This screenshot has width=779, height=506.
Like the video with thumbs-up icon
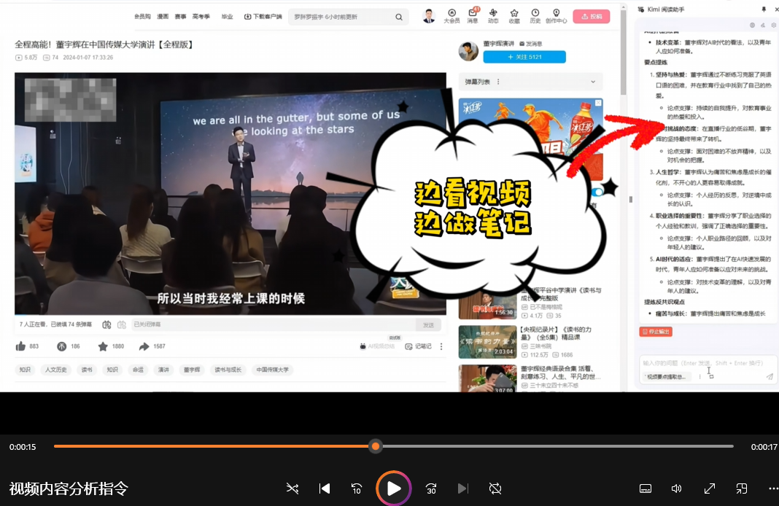21,346
